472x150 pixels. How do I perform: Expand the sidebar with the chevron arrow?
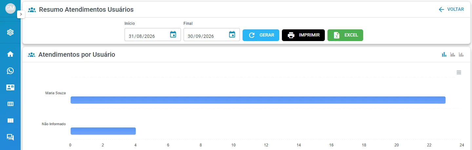tap(21, 14)
